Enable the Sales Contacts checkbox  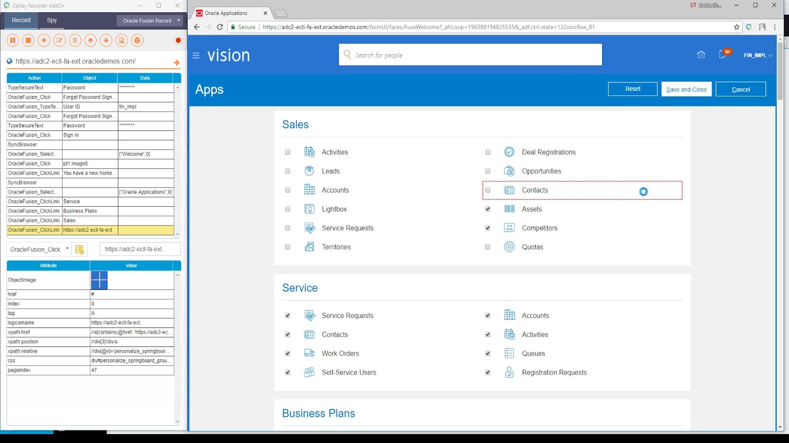click(488, 190)
